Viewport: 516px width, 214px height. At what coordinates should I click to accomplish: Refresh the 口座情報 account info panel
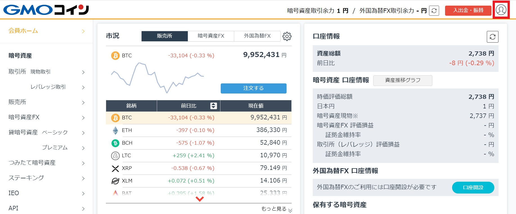coord(493,37)
